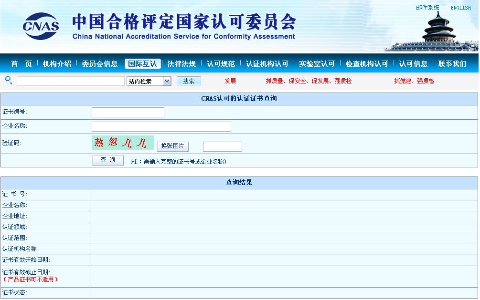Click the red 发展 ticker text
Screen dimensions: 480x300
tap(230, 81)
